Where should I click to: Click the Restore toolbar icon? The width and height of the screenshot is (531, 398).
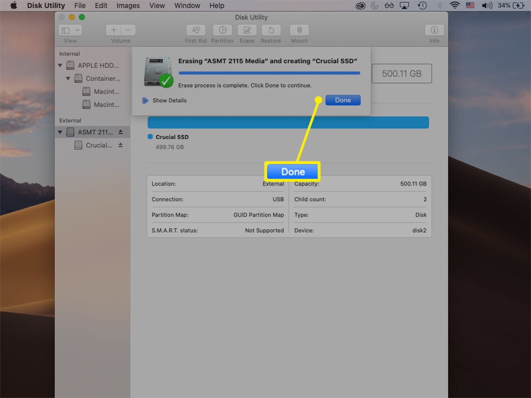(x=271, y=30)
